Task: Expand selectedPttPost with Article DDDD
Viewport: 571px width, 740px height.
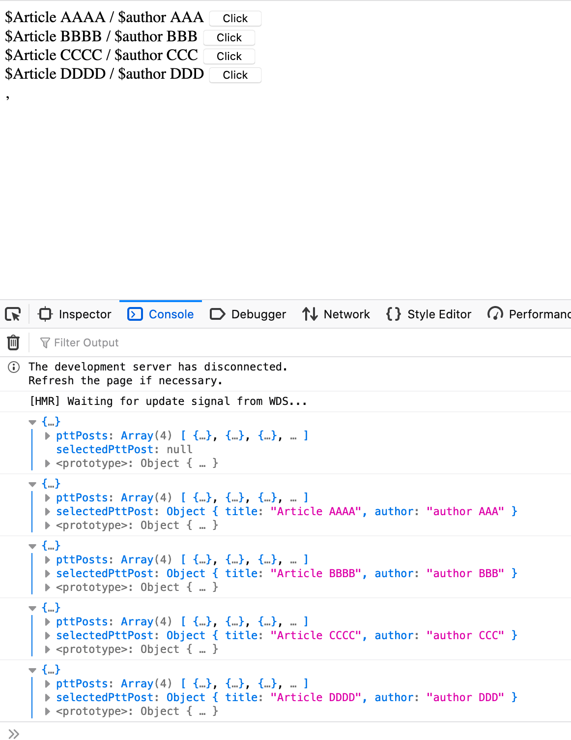Action: coord(48,698)
